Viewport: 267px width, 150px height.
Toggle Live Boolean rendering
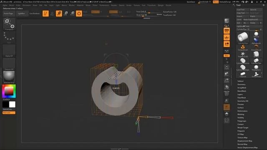[35, 13]
